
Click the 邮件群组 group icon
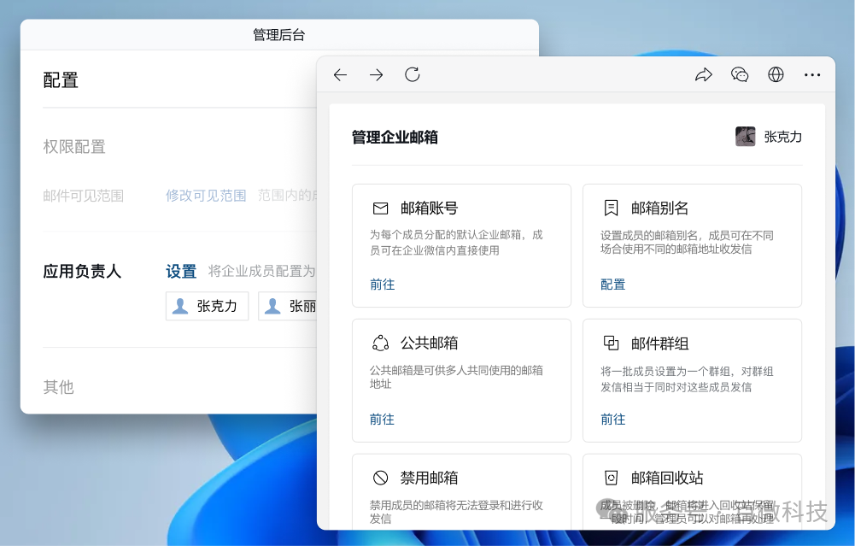pos(612,343)
